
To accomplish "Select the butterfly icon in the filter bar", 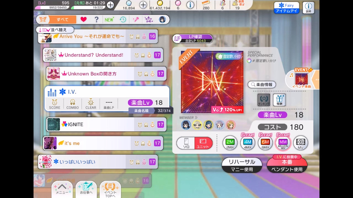I will click(43, 19).
